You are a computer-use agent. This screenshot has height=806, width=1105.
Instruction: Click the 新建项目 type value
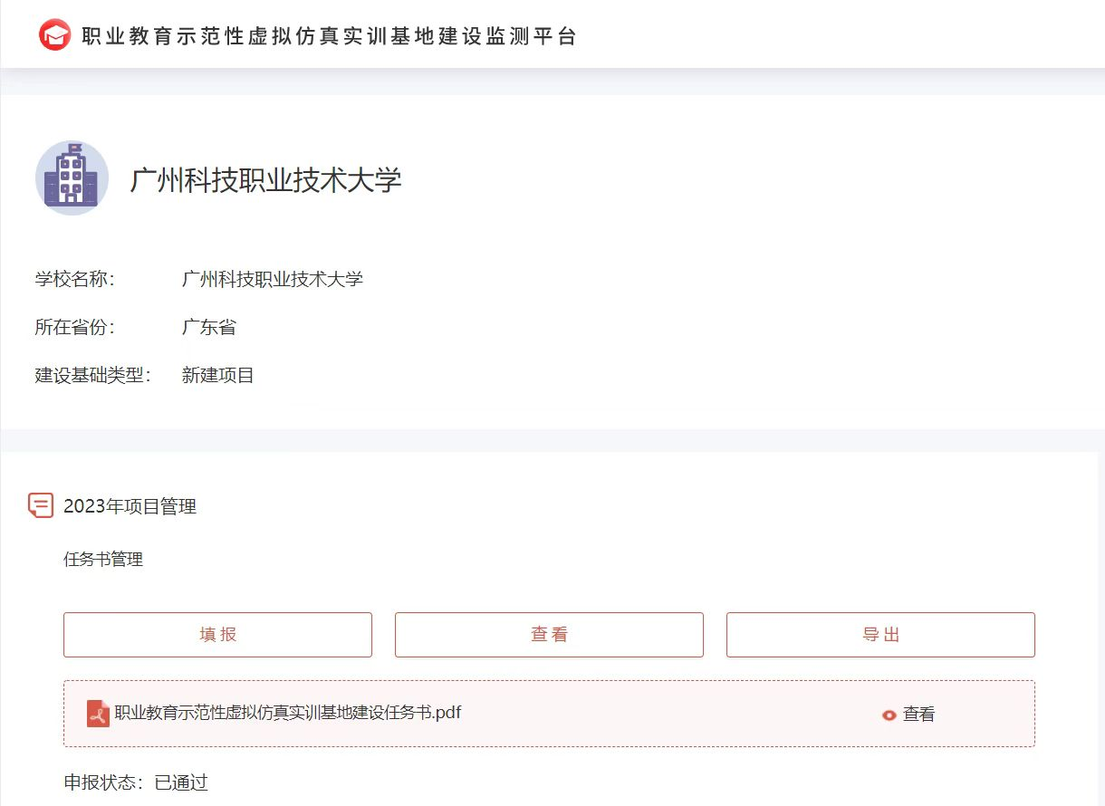(x=217, y=375)
